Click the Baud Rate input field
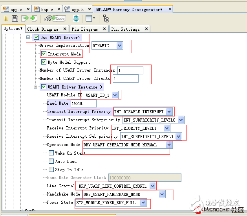This screenshot has width=247, height=216. 83,103
